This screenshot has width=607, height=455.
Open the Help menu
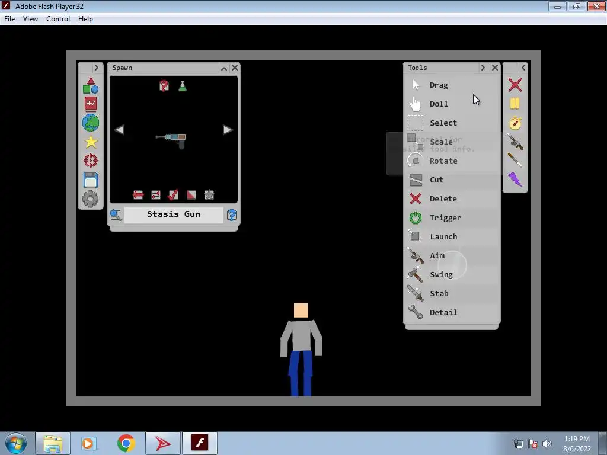85,19
